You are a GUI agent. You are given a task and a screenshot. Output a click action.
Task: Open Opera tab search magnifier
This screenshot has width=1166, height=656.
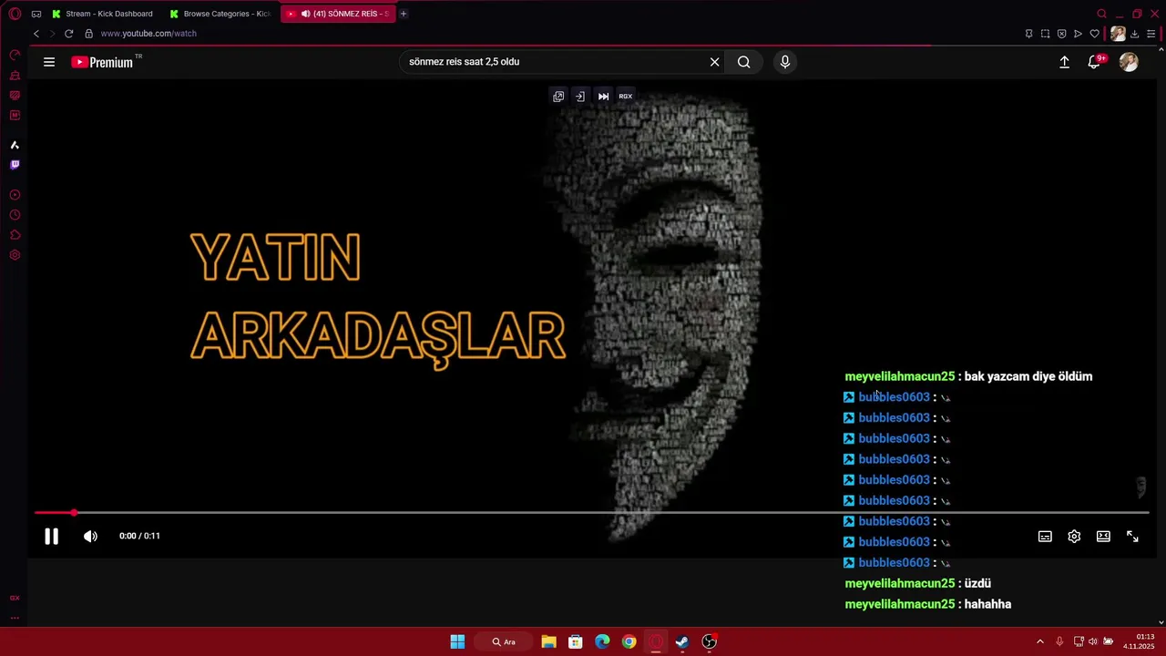click(x=1101, y=14)
